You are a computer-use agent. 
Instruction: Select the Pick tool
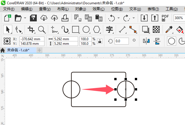pyautogui.click(x=8, y=29)
